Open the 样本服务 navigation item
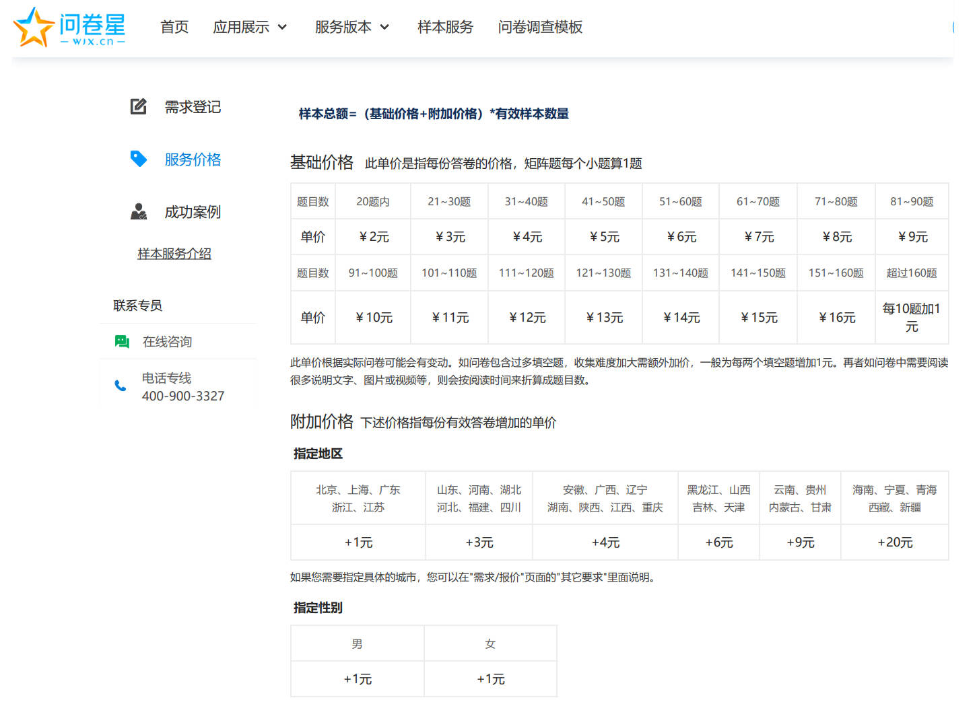The image size is (977, 702). tap(445, 27)
